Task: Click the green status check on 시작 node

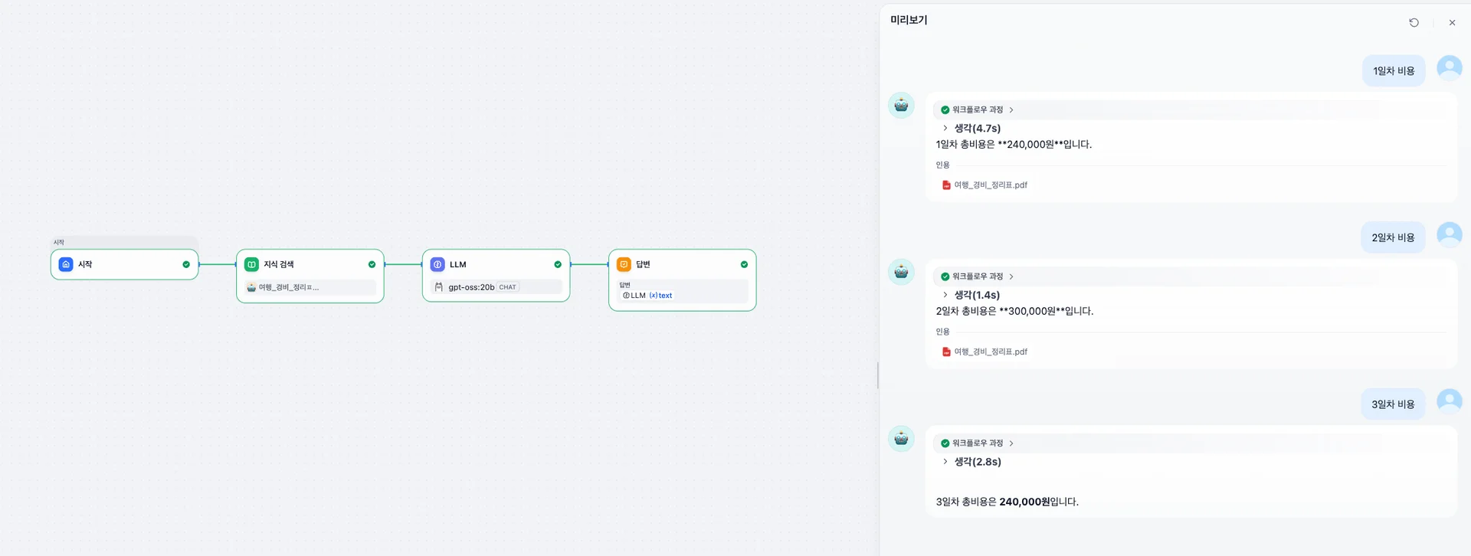Action: [x=186, y=264]
